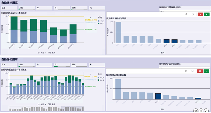Screen dimensions: 211x113
Task: Select 年月 drill-down level under June chart
Action: 42,53
